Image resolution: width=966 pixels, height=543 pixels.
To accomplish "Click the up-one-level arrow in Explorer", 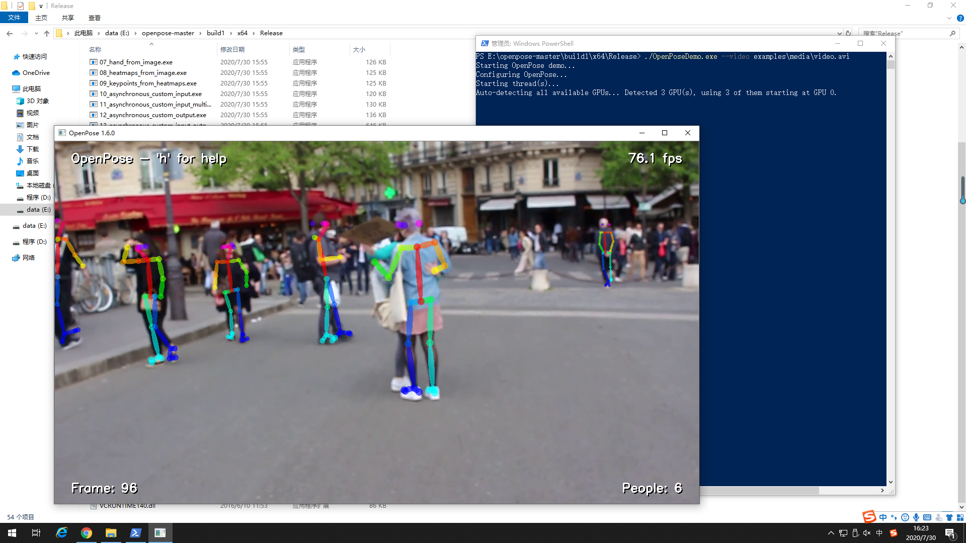I will coord(47,33).
